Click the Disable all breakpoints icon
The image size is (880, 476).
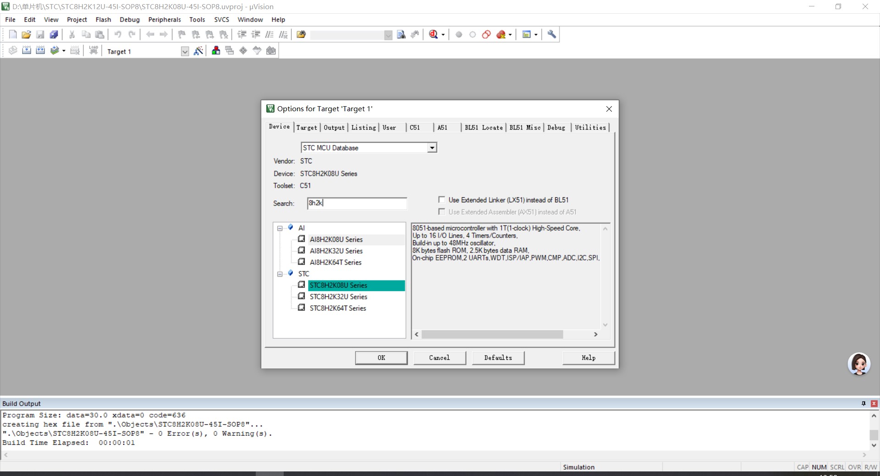[486, 34]
